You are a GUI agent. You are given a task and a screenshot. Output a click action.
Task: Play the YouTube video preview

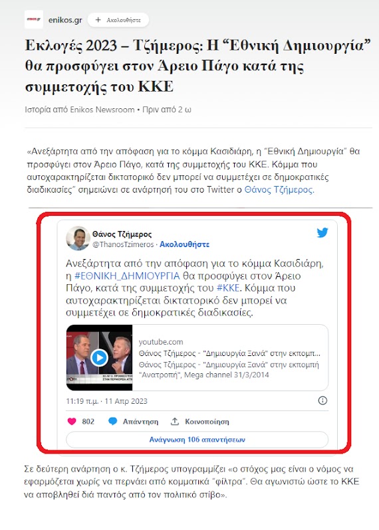99,357
